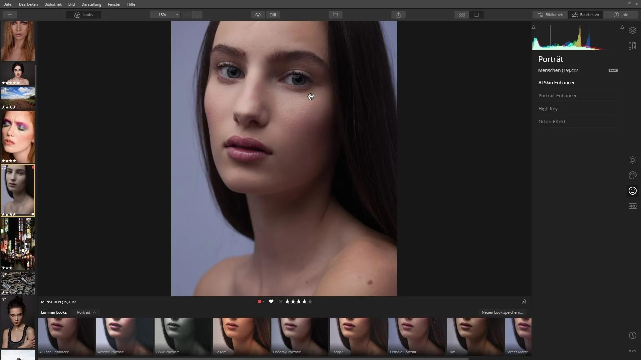The width and height of the screenshot is (641, 360).
Task: Select the crop tool icon
Action: pyautogui.click(x=336, y=15)
